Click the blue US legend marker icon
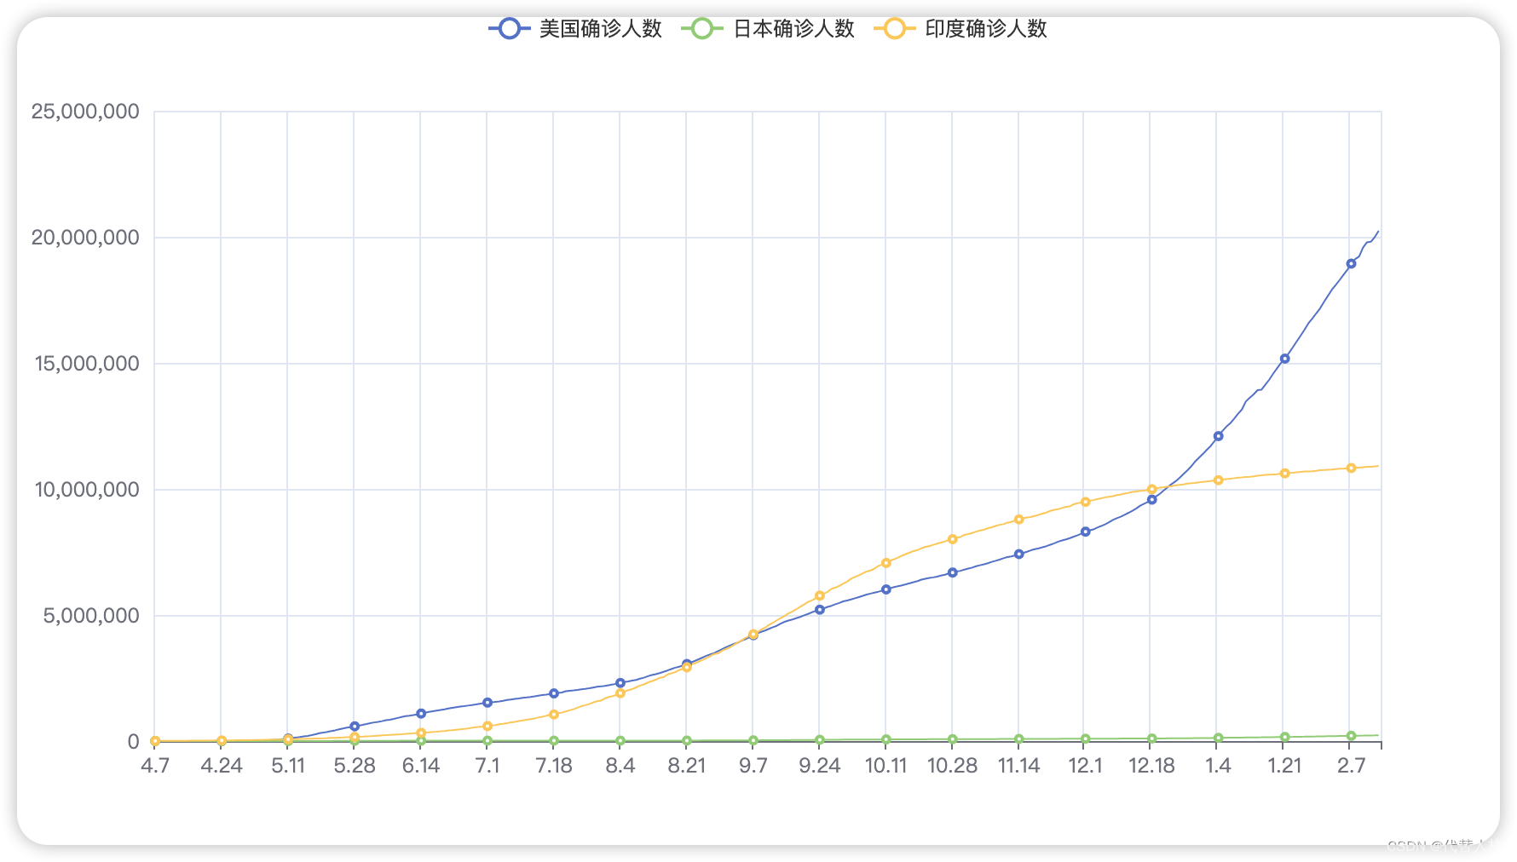Image resolution: width=1517 pixels, height=862 pixels. (x=509, y=29)
